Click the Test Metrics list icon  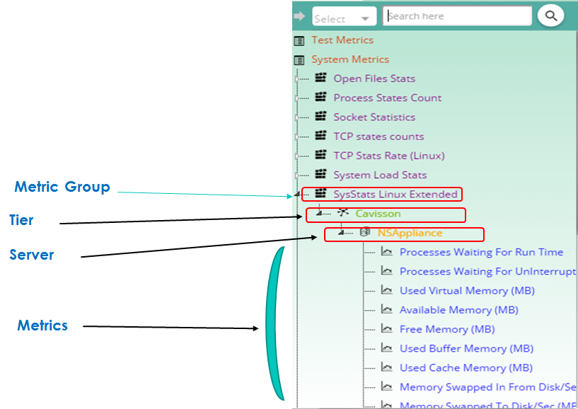coord(299,41)
